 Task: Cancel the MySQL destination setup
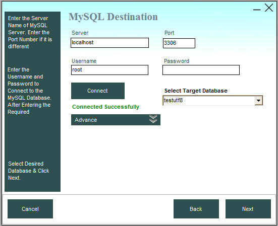pyautogui.click(x=30, y=209)
